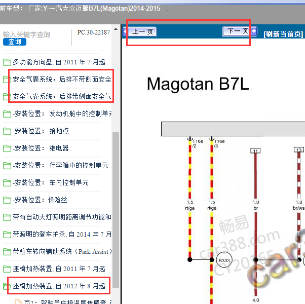Select 座椅加热装置, 自 2012 年 8 月起

pyautogui.click(x=59, y=286)
